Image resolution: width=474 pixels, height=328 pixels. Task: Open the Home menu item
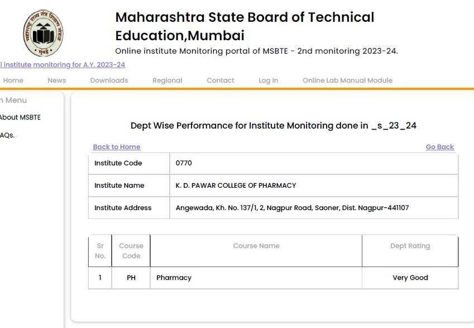click(x=13, y=80)
